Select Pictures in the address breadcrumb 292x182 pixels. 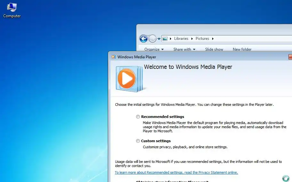[x=202, y=39]
